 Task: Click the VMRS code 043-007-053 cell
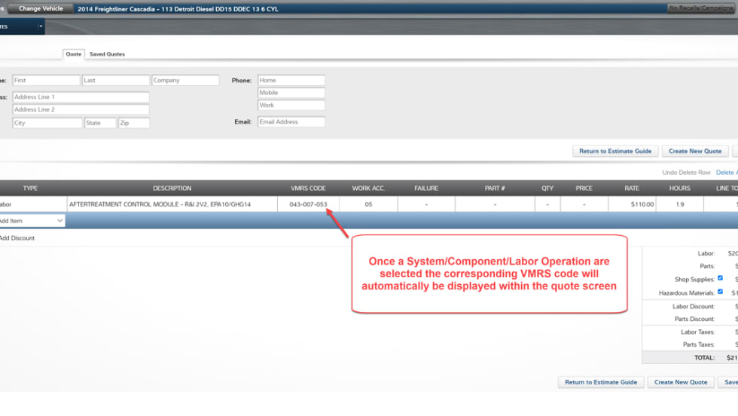(x=308, y=204)
